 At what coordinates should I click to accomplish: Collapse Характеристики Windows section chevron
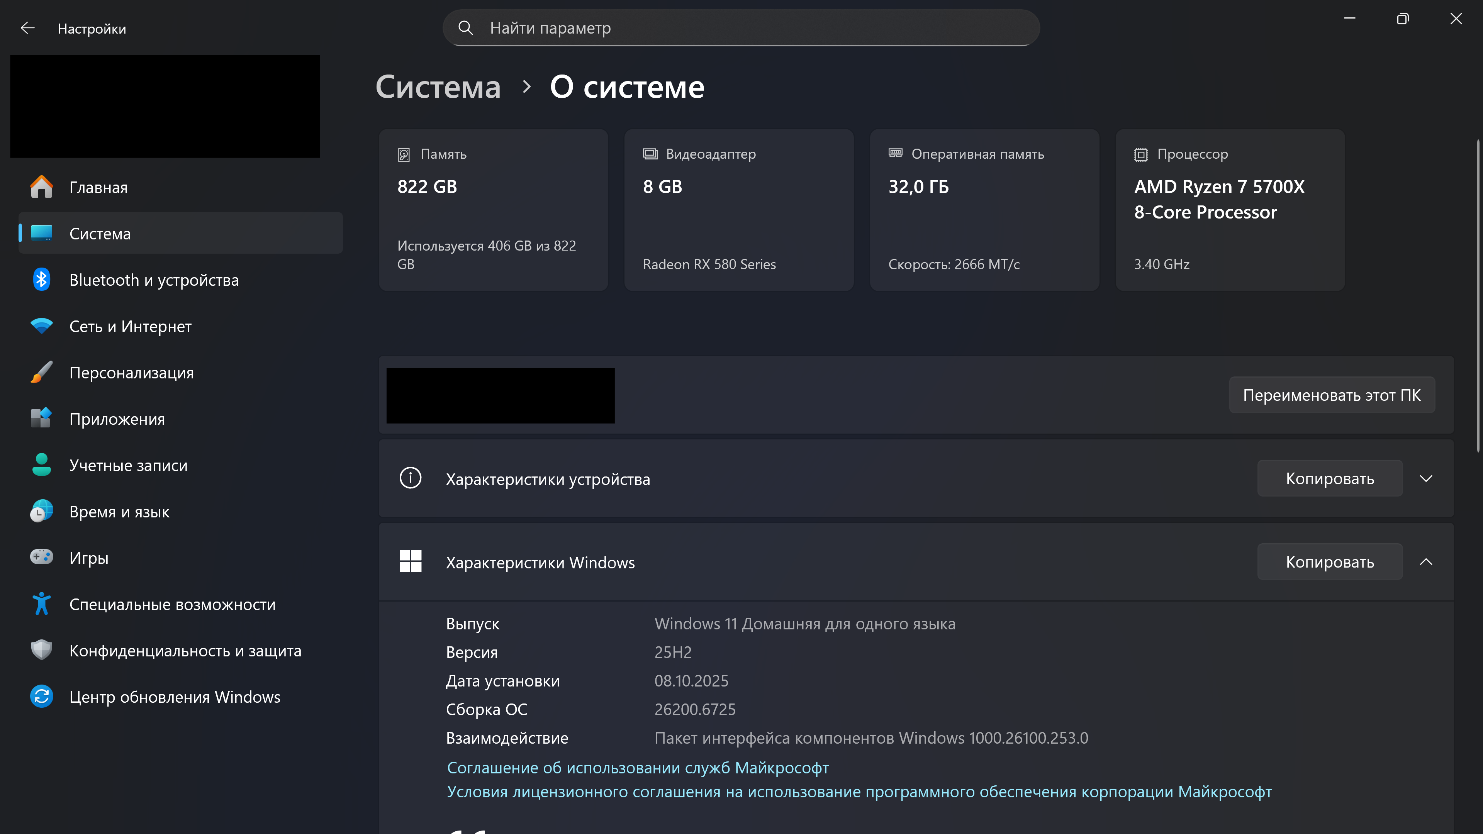[1425, 562]
